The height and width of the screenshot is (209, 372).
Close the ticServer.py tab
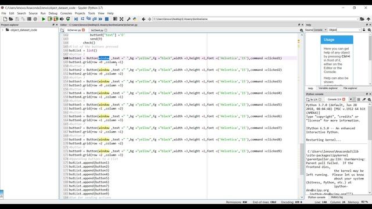pos(83,30)
